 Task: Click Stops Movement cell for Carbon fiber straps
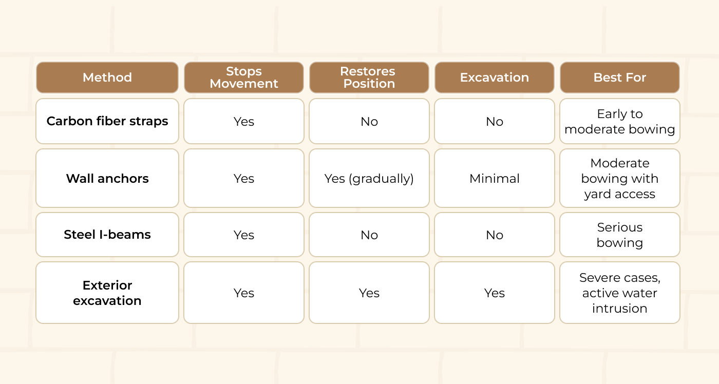244,121
